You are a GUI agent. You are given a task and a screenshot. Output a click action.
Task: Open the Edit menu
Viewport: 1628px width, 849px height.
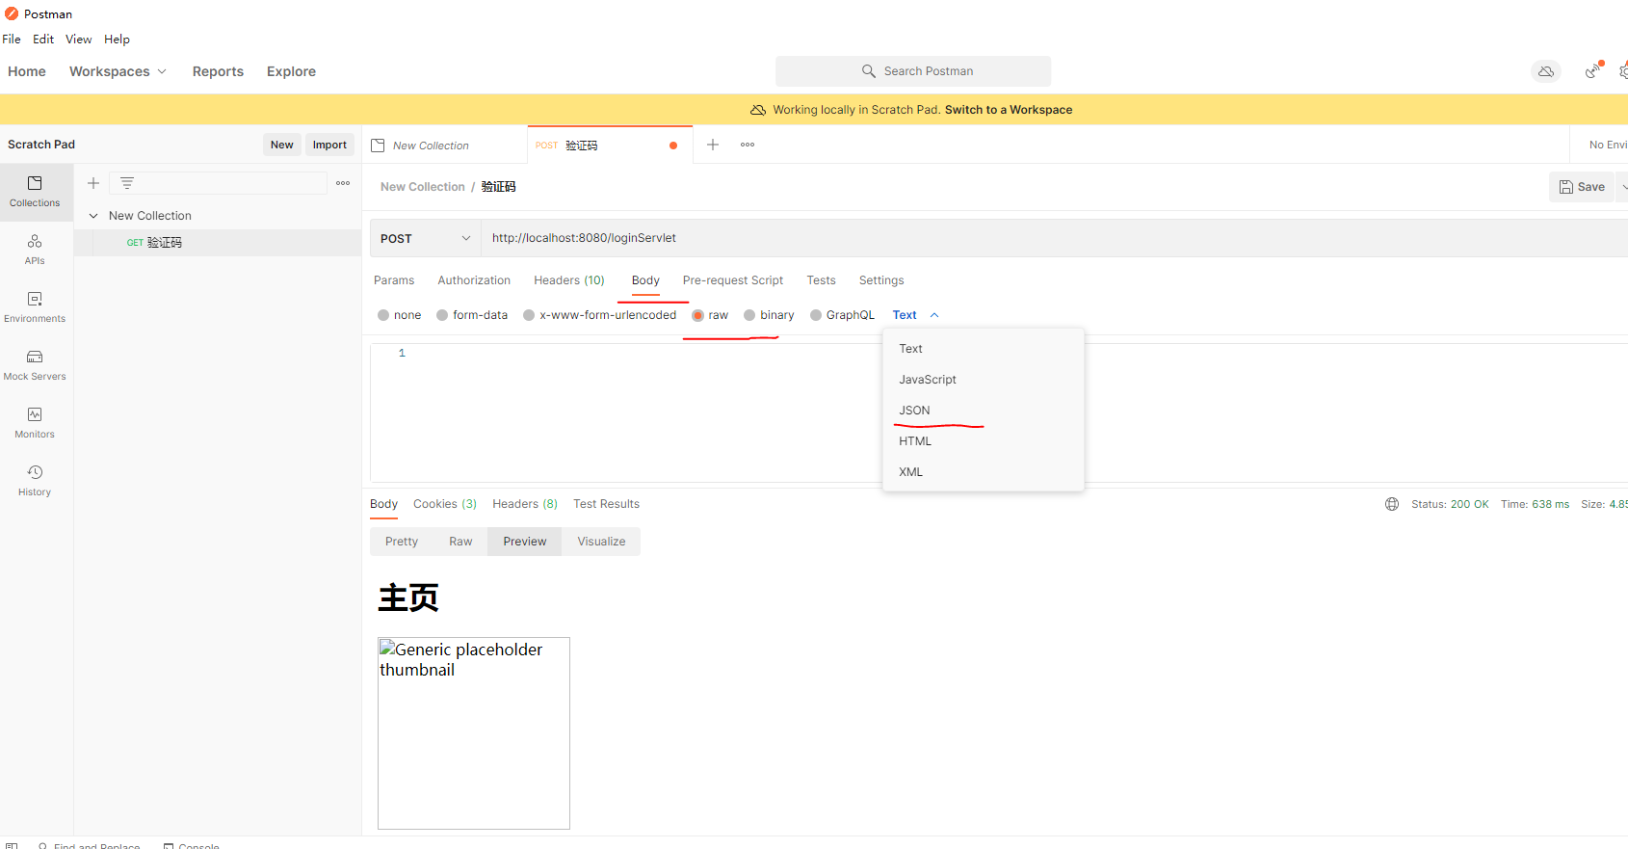coord(43,40)
